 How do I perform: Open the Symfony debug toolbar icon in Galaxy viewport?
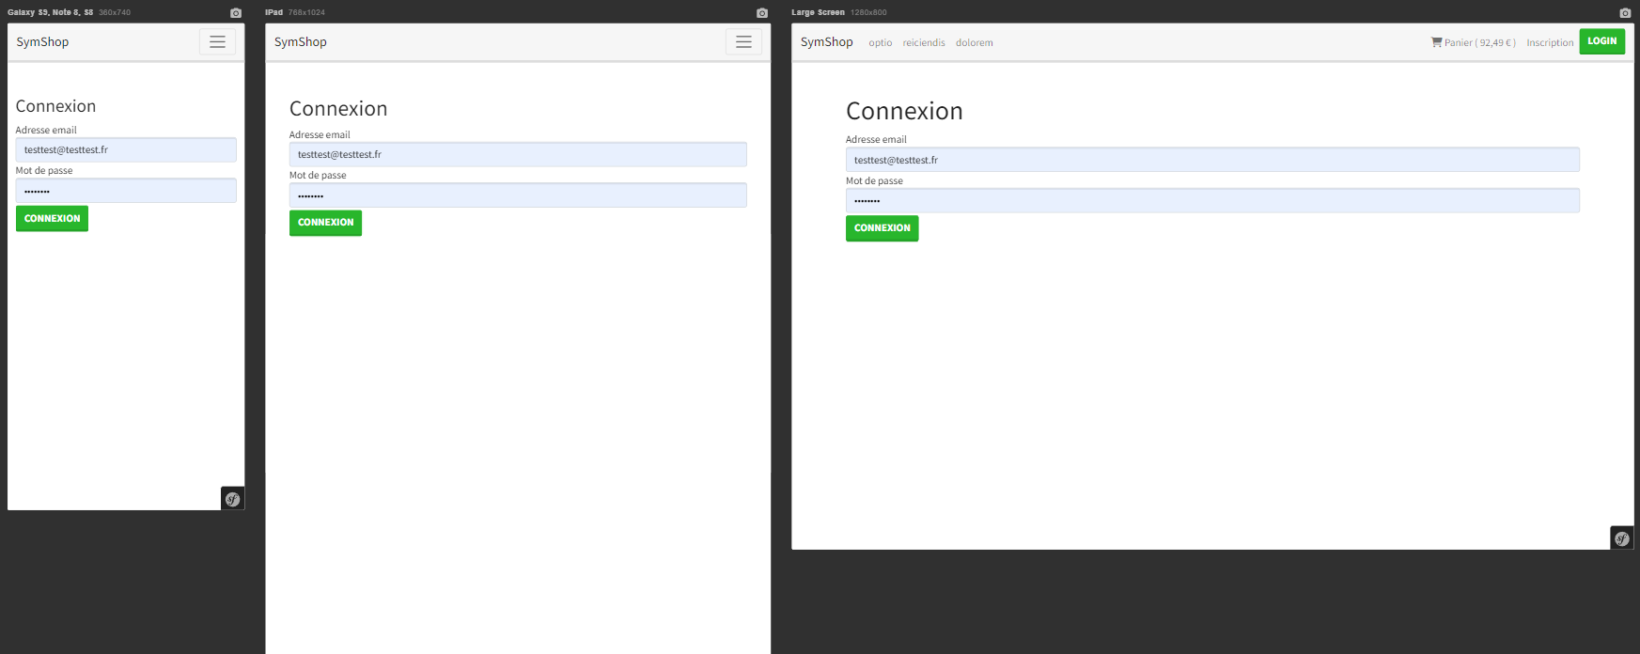click(233, 499)
